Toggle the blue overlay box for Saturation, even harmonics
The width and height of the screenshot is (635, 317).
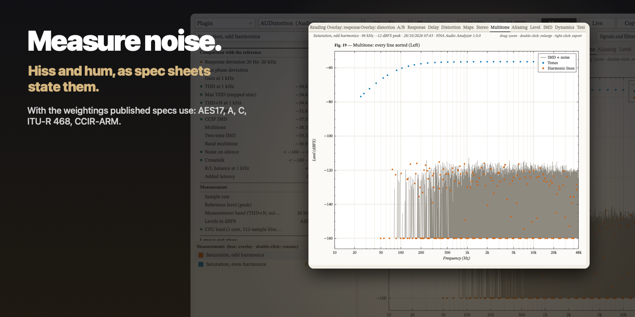pyautogui.click(x=201, y=264)
